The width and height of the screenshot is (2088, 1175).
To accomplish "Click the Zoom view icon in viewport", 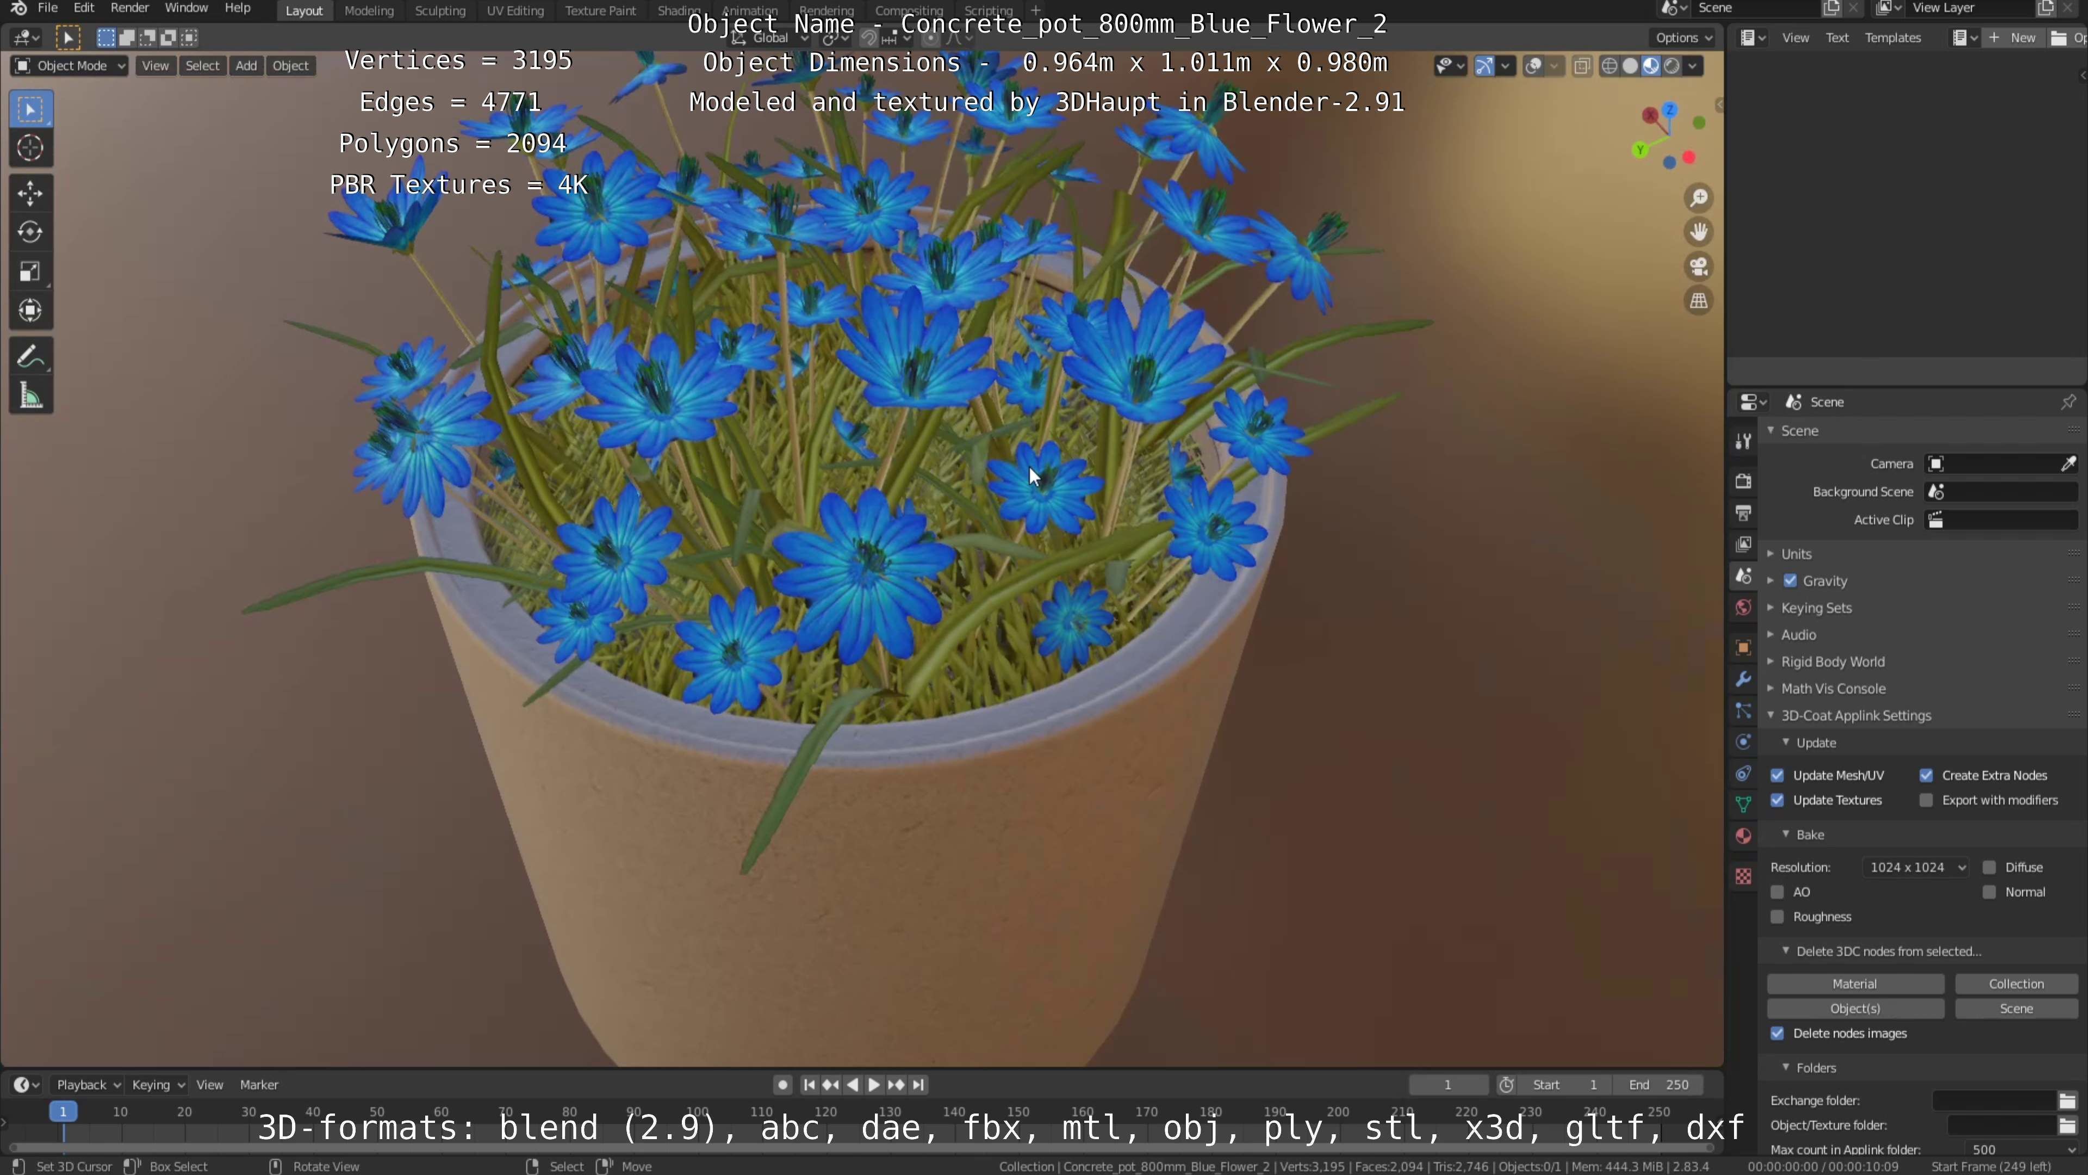I will 1699,198.
